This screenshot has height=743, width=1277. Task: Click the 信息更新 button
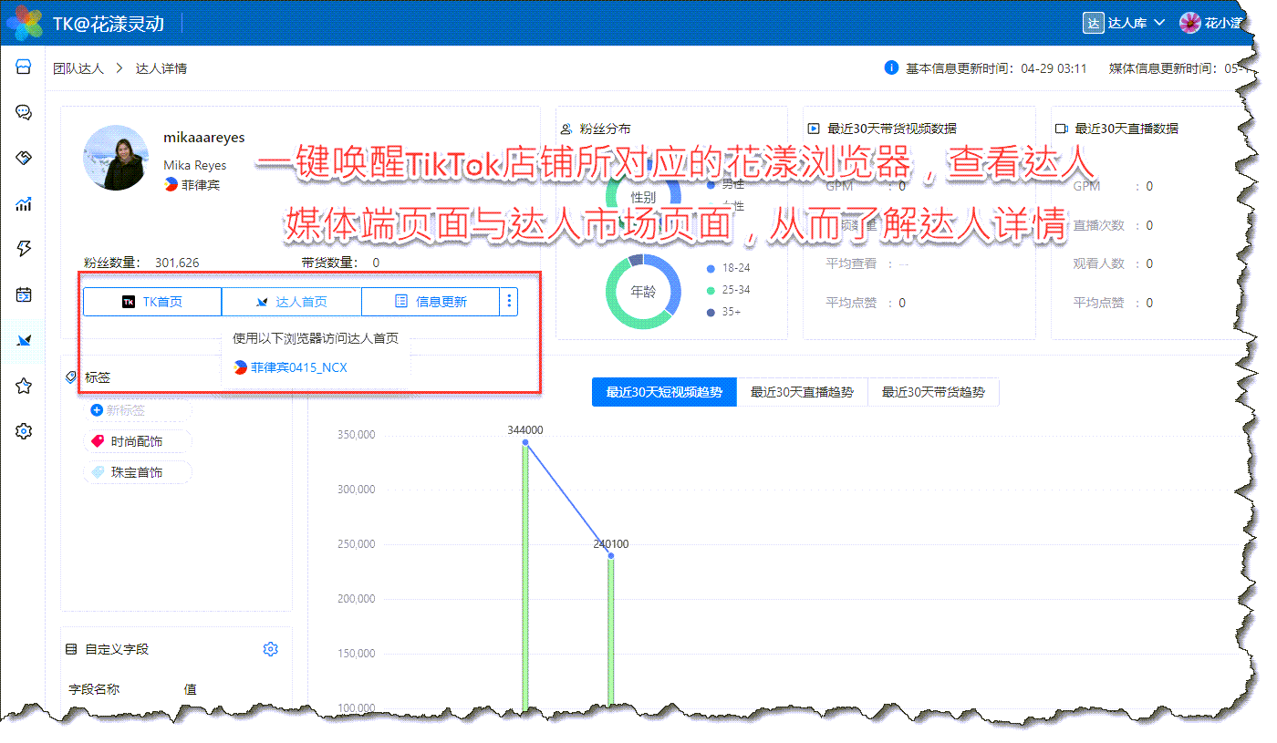pos(431,302)
